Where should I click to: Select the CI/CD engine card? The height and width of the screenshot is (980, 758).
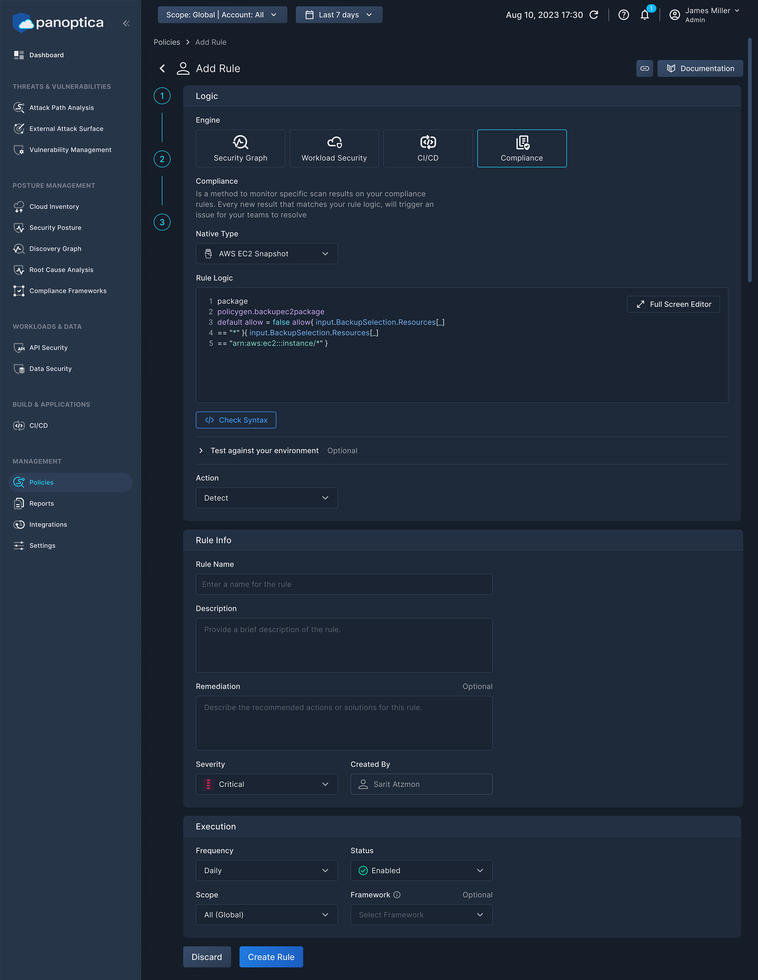tap(428, 148)
